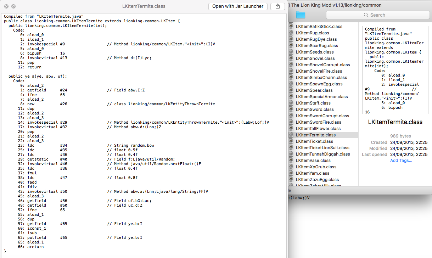Click '989 bytes' file size text
This screenshot has height=258, width=432.
coord(400,136)
